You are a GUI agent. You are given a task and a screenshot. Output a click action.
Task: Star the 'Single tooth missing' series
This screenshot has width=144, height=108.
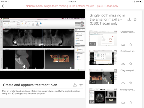(x=135, y=19)
